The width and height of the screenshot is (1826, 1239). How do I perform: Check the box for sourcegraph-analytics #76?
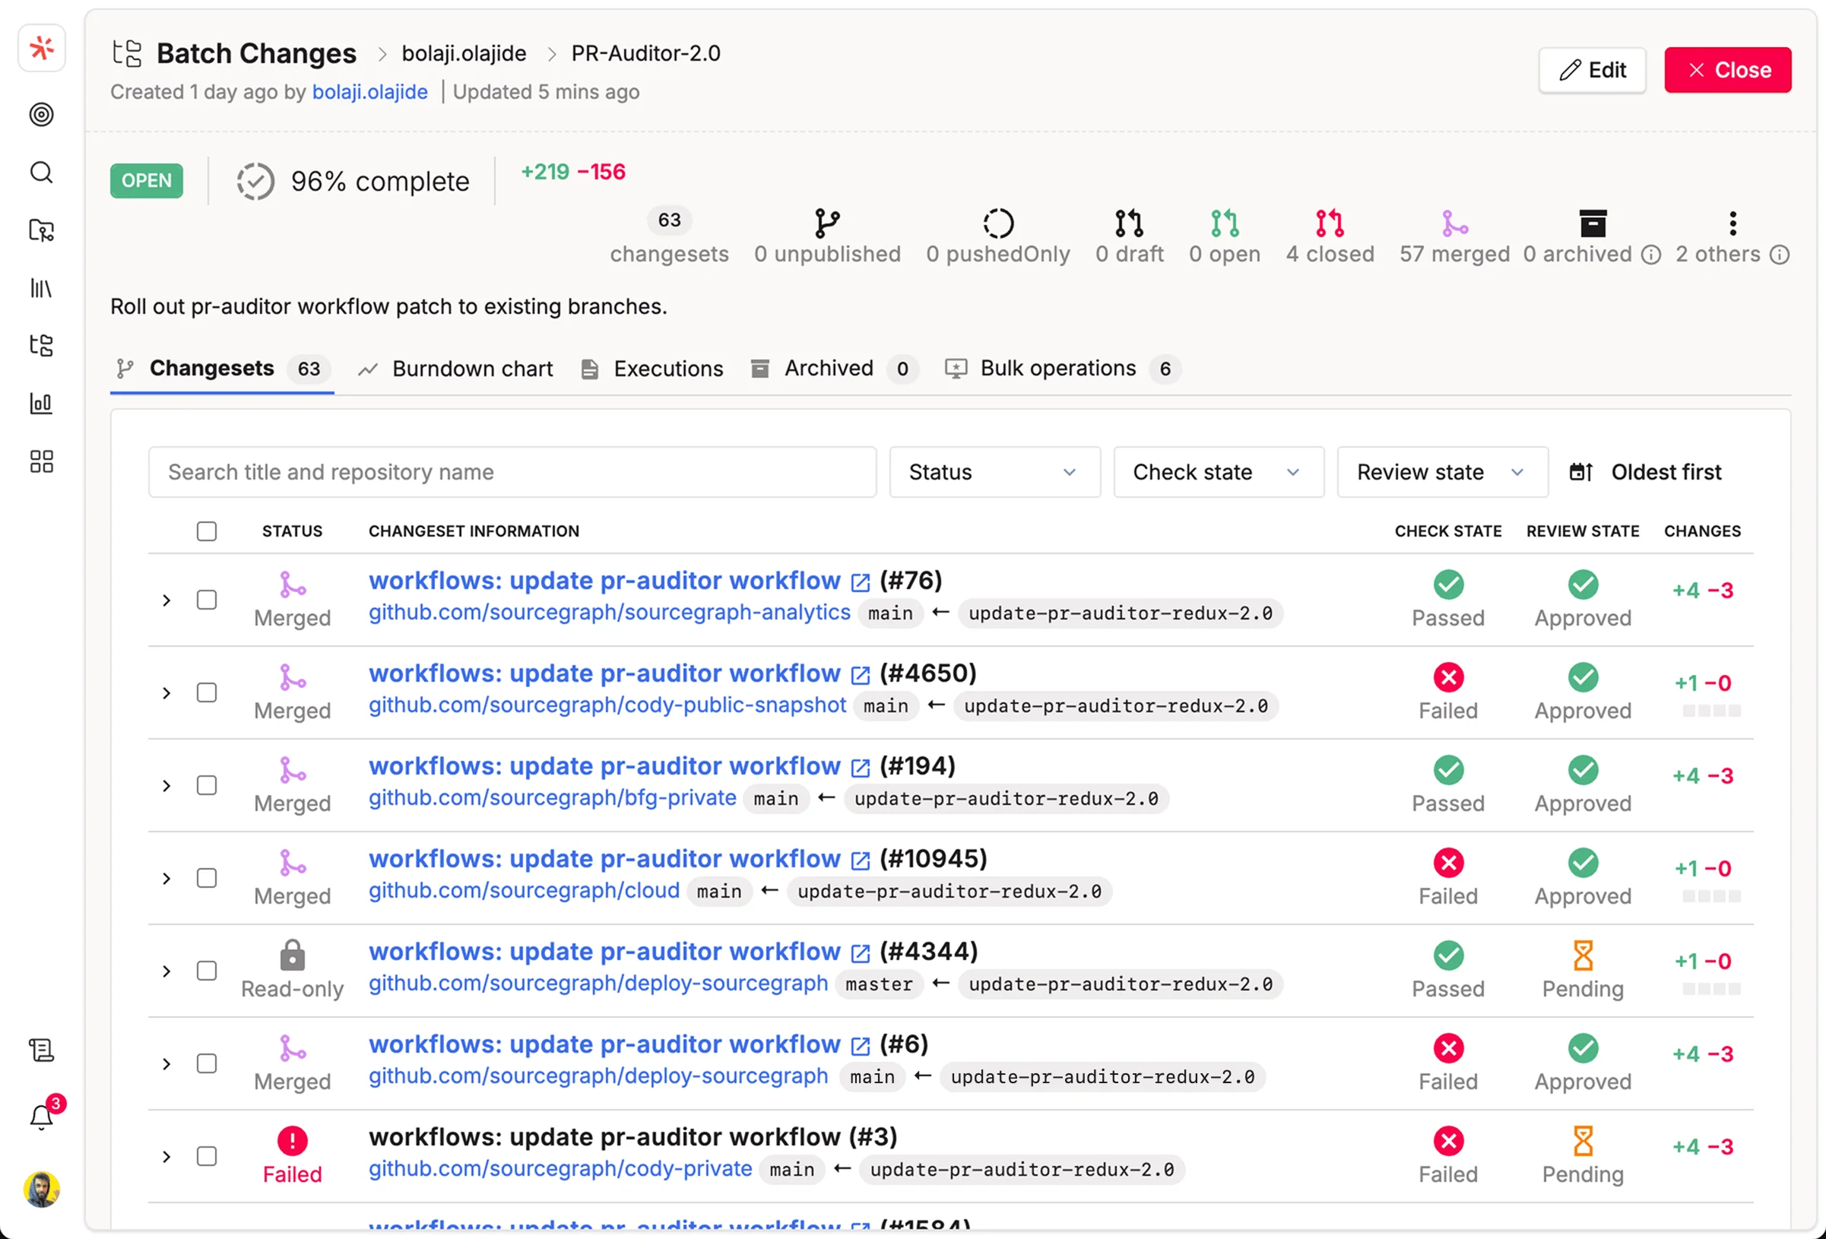[x=207, y=600]
